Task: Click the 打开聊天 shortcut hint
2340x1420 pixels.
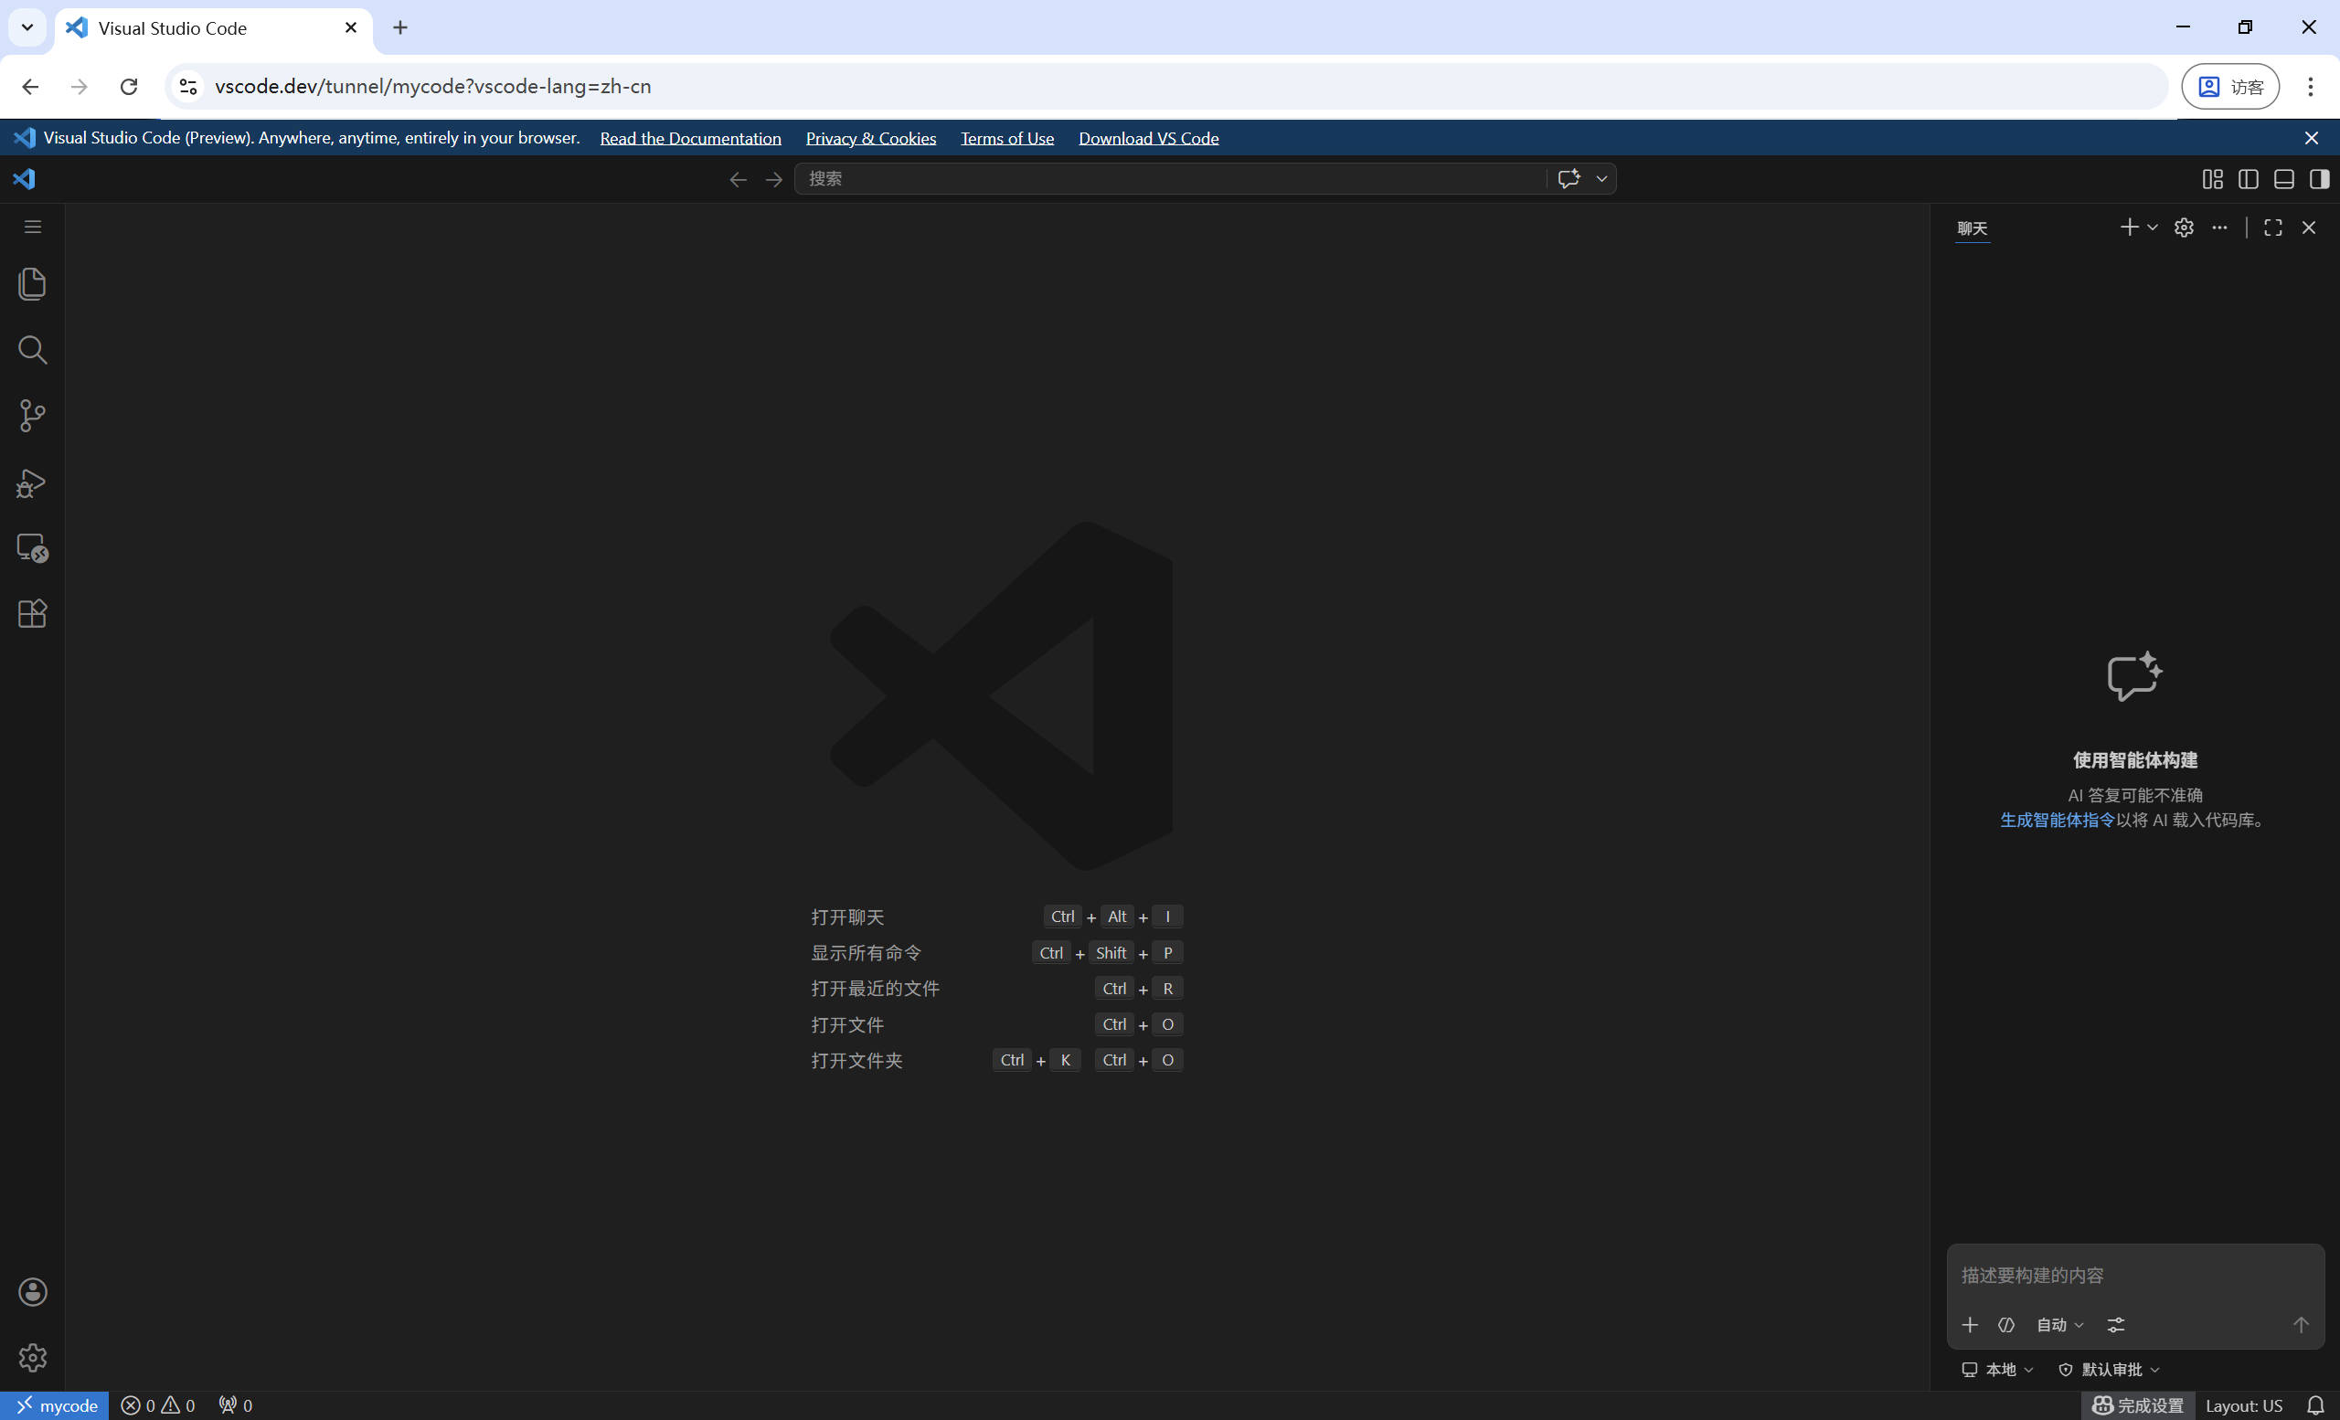Action: pyautogui.click(x=847, y=917)
